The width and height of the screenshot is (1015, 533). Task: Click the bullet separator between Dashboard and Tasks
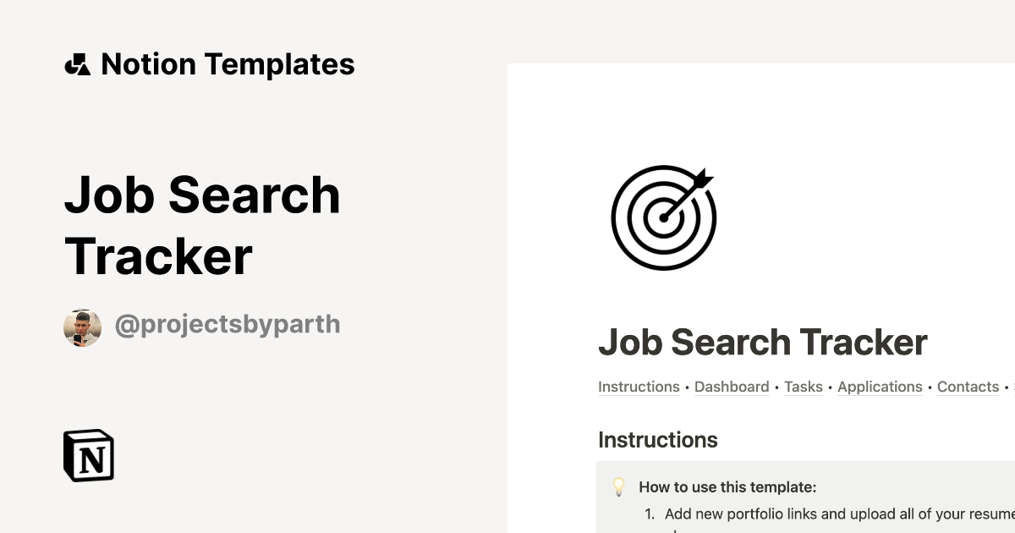(776, 387)
